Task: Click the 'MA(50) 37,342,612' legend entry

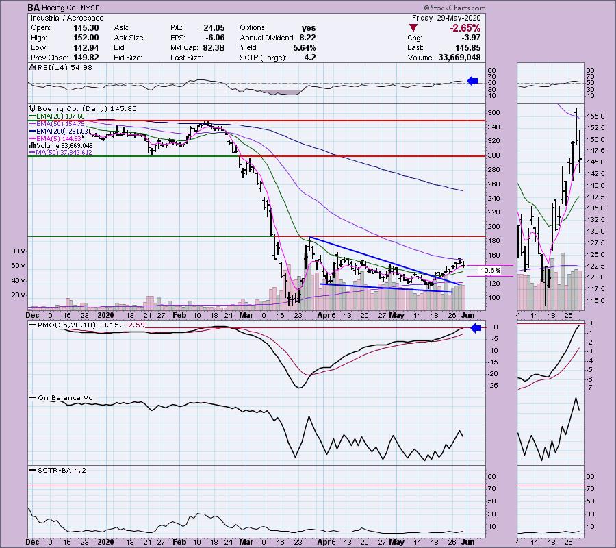Action: [64, 153]
